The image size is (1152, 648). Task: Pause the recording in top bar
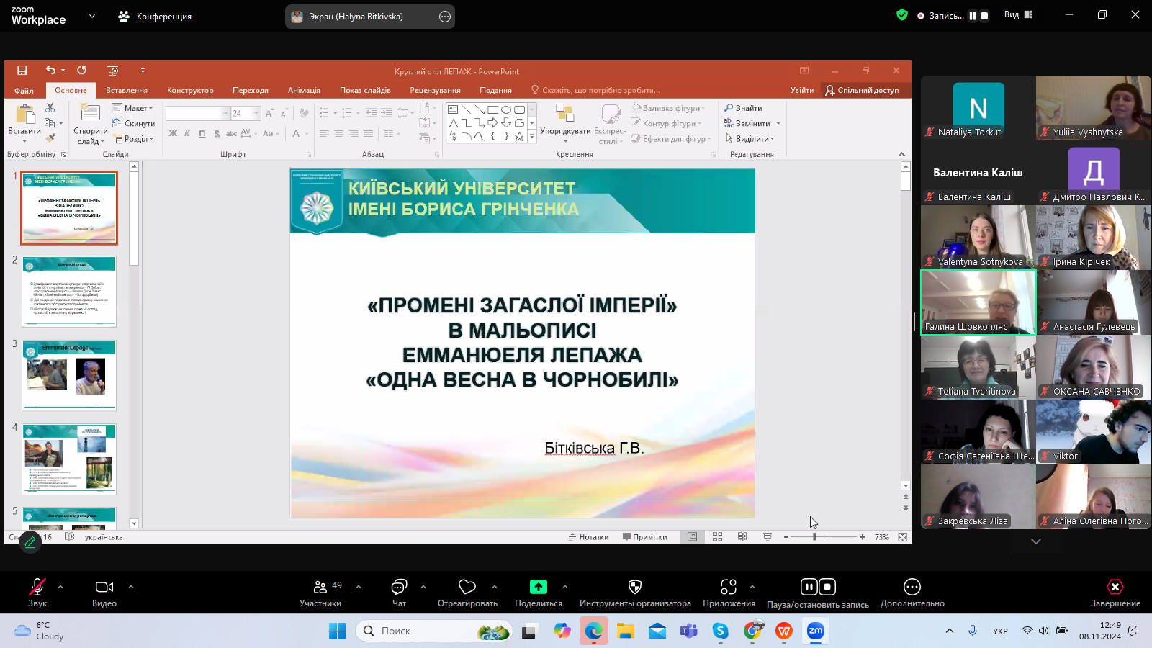click(973, 16)
